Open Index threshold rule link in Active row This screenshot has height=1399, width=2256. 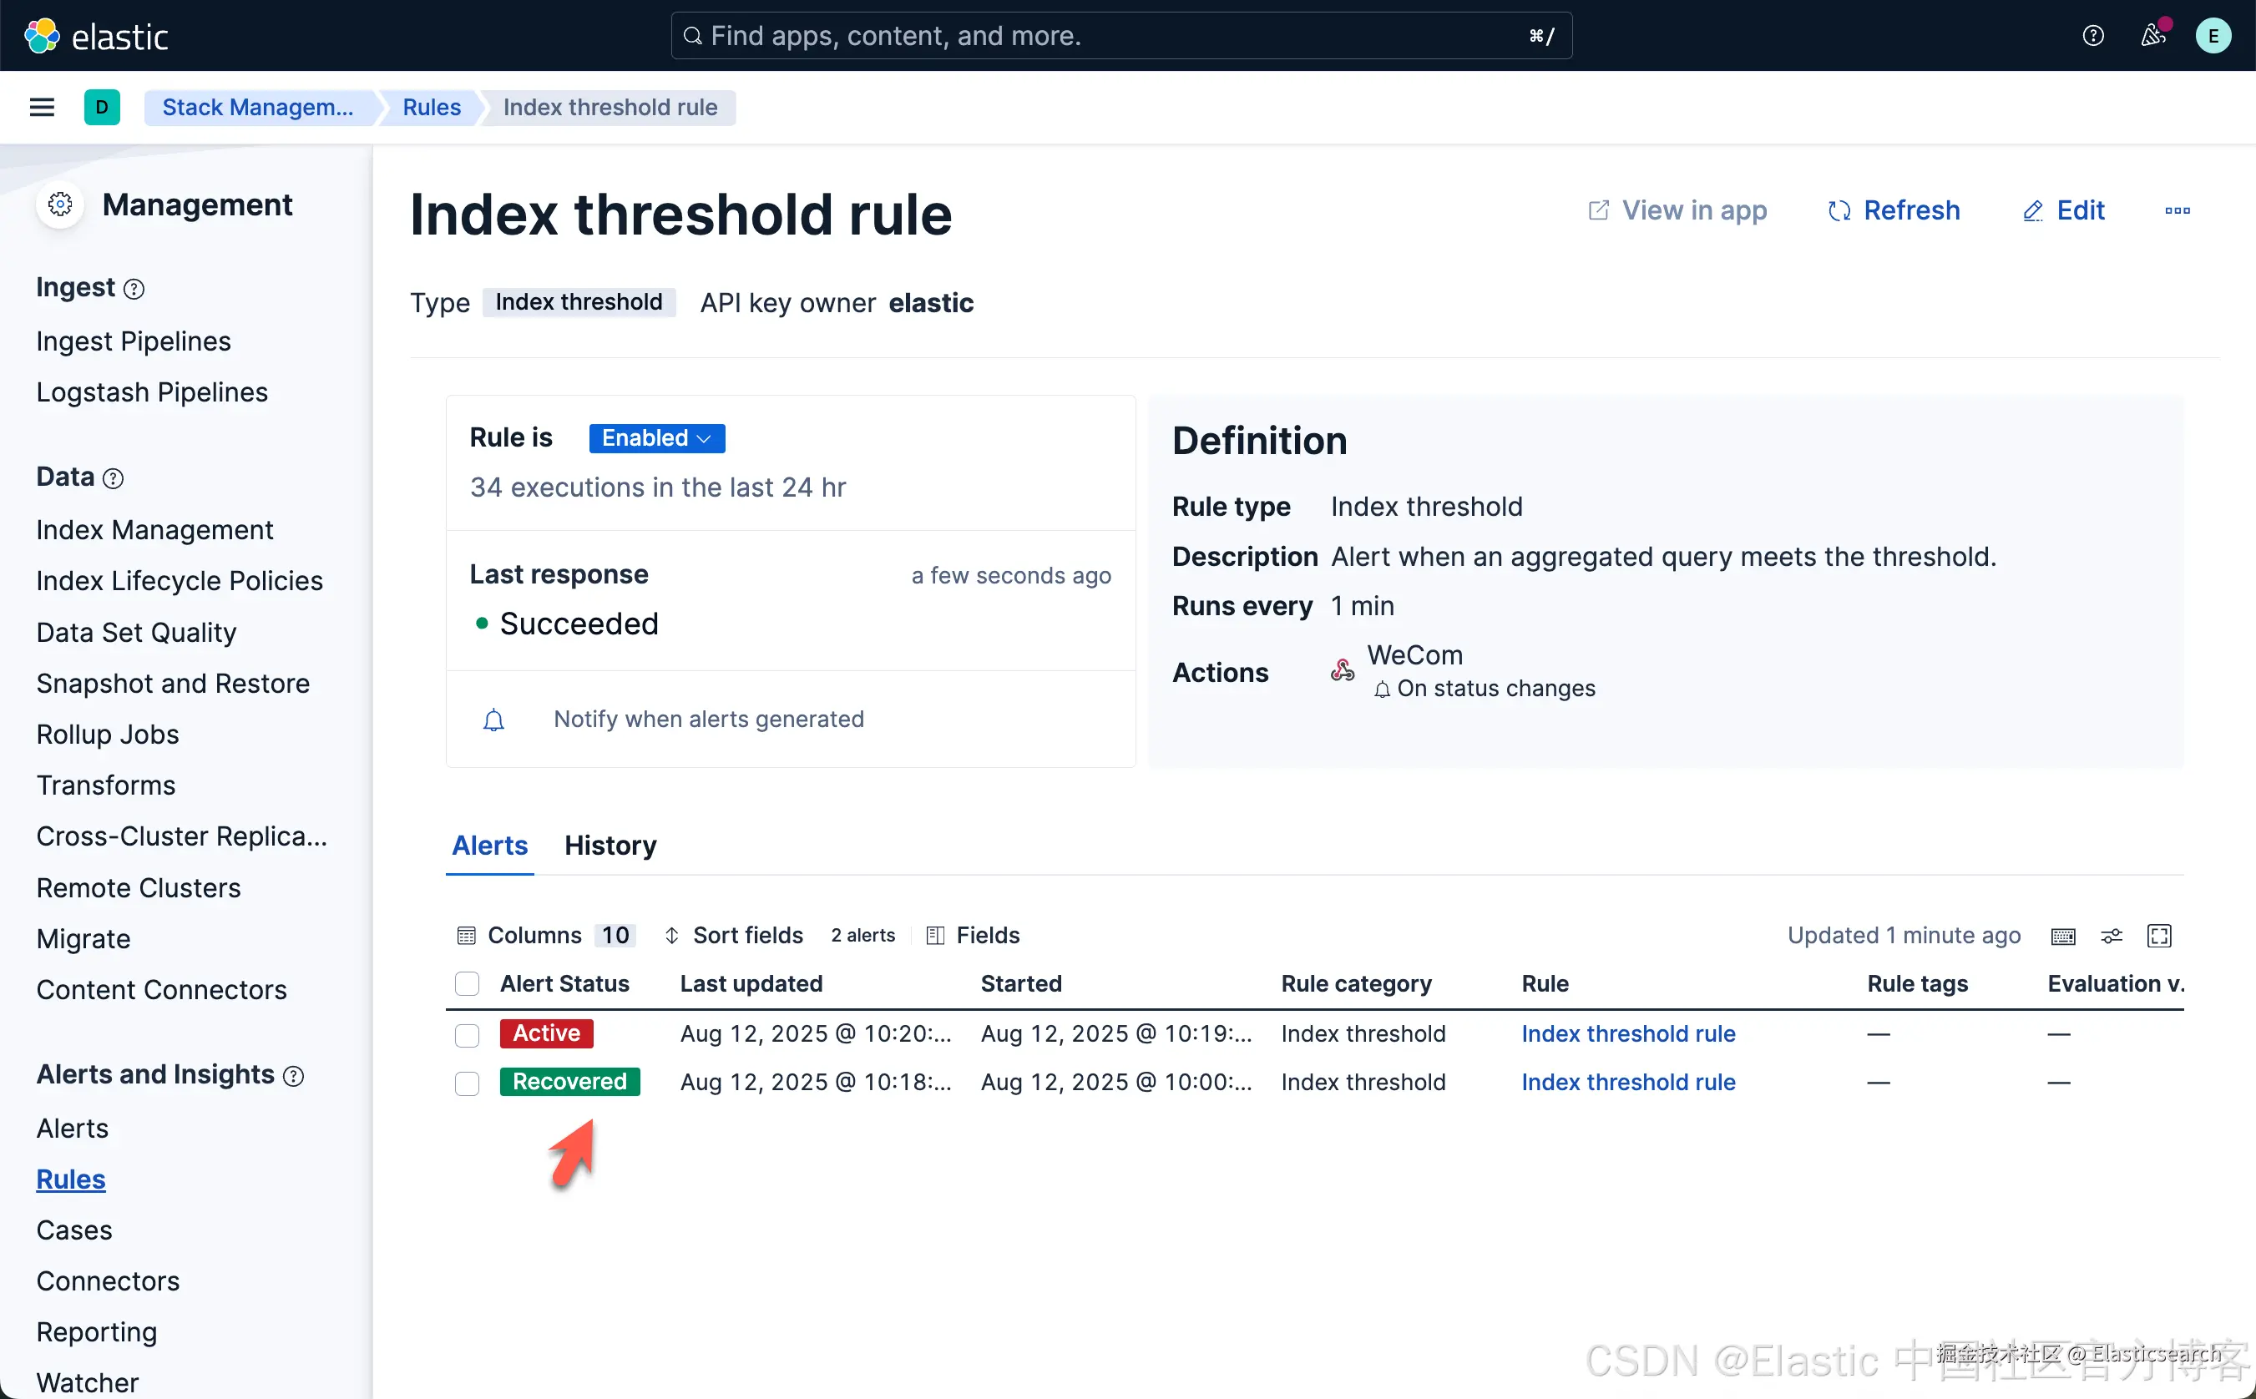pyautogui.click(x=1627, y=1034)
